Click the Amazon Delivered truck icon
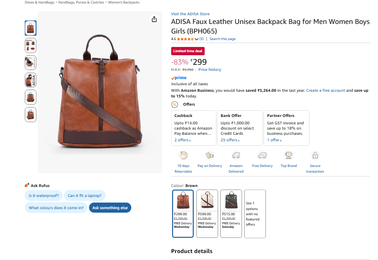Image resolution: width=378 pixels, height=260 pixels. click(x=236, y=155)
